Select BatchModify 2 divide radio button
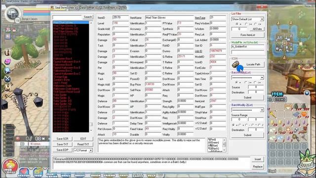The width and height of the screenshot is (316, 178). pyautogui.click(x=259, y=125)
